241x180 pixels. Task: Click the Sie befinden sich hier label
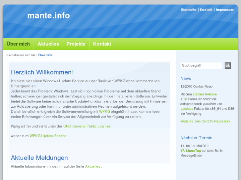click(22, 55)
